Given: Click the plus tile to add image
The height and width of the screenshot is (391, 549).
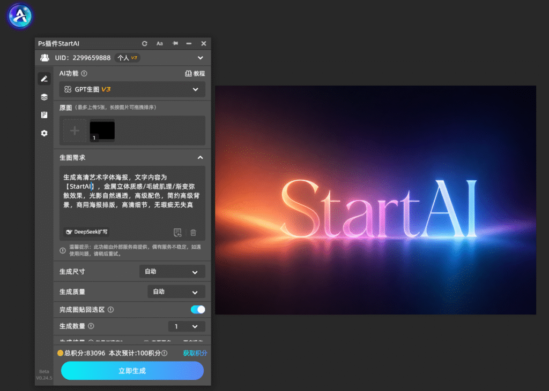Looking at the screenshot, I should pyautogui.click(x=75, y=131).
